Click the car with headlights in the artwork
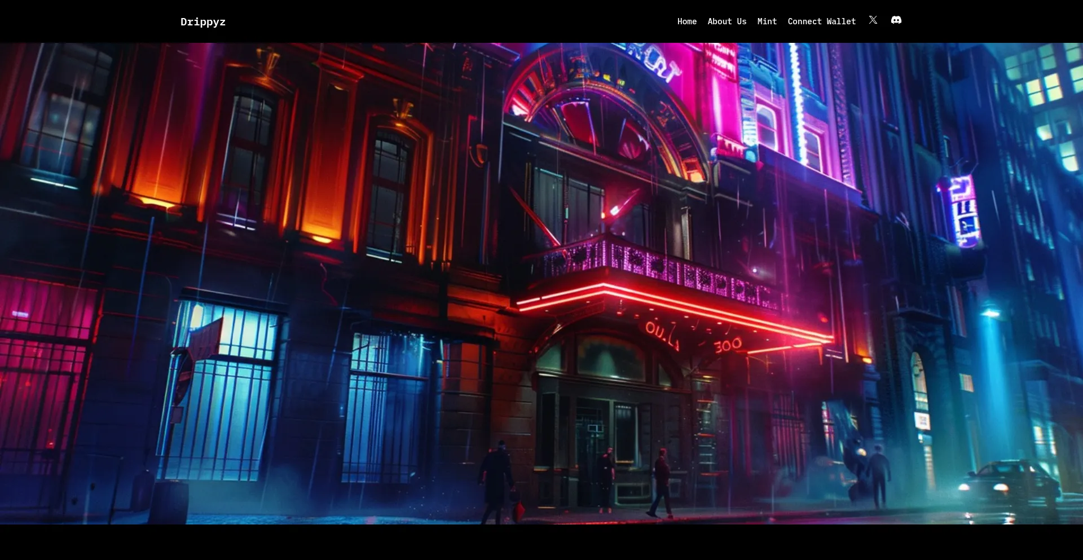 [1010, 482]
